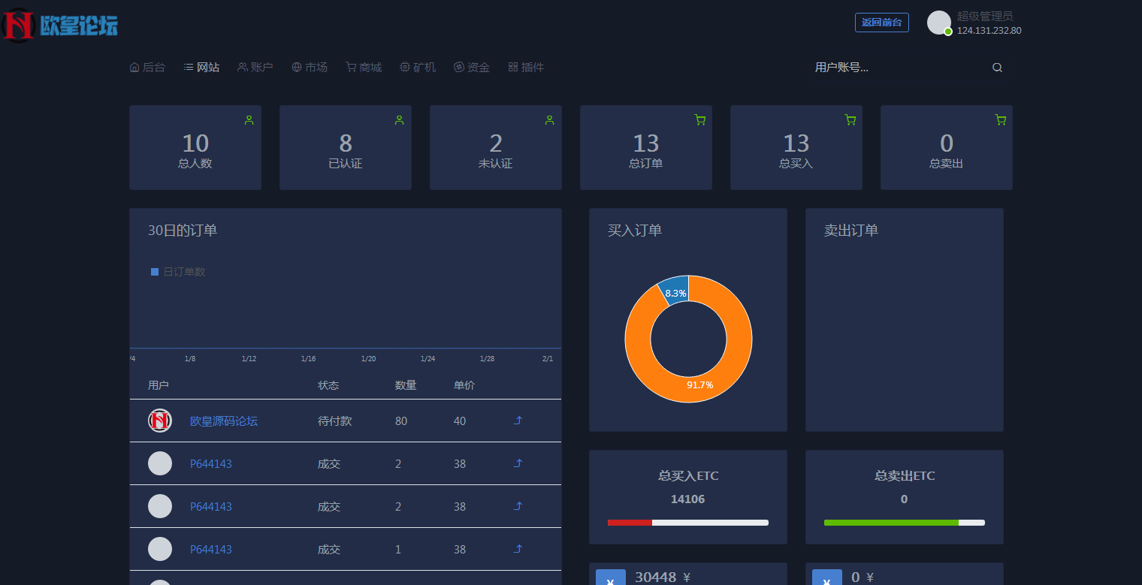1142x585 pixels.
Task: Click the 返回前台 button
Action: pyautogui.click(x=881, y=22)
